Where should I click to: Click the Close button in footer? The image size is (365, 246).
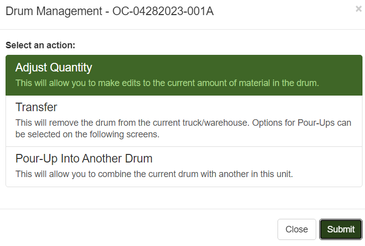click(x=296, y=229)
